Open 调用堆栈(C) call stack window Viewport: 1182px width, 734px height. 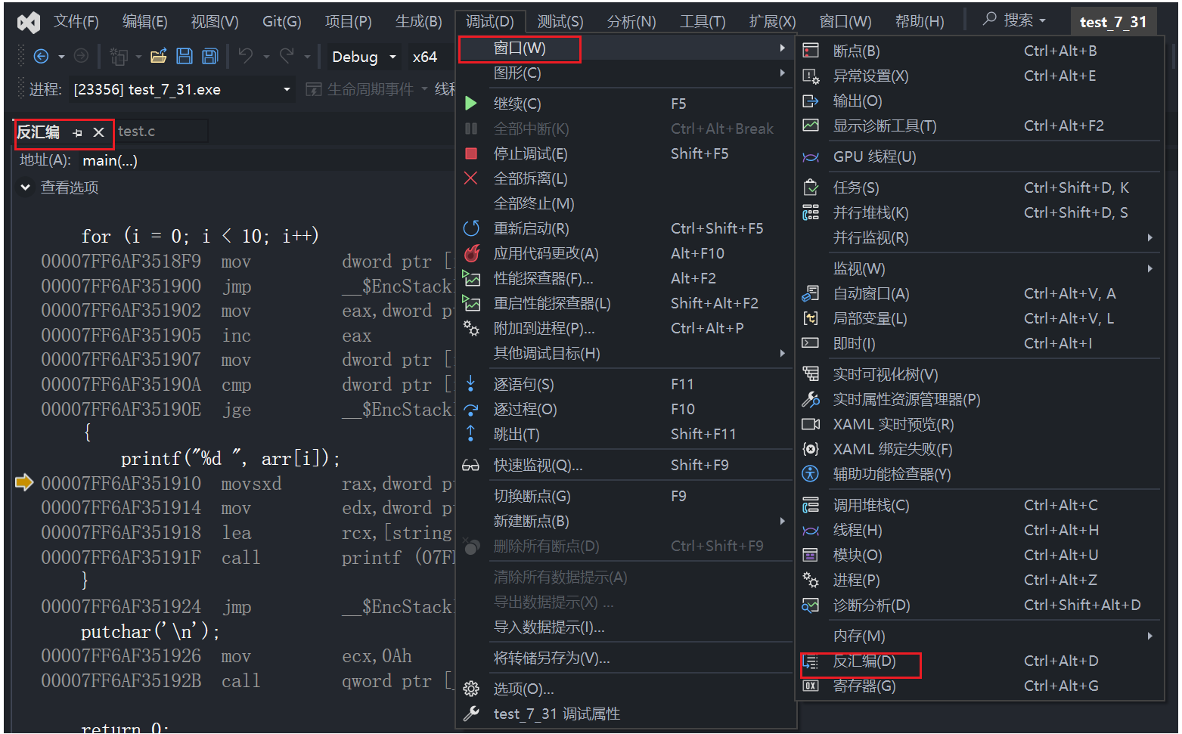981,505
